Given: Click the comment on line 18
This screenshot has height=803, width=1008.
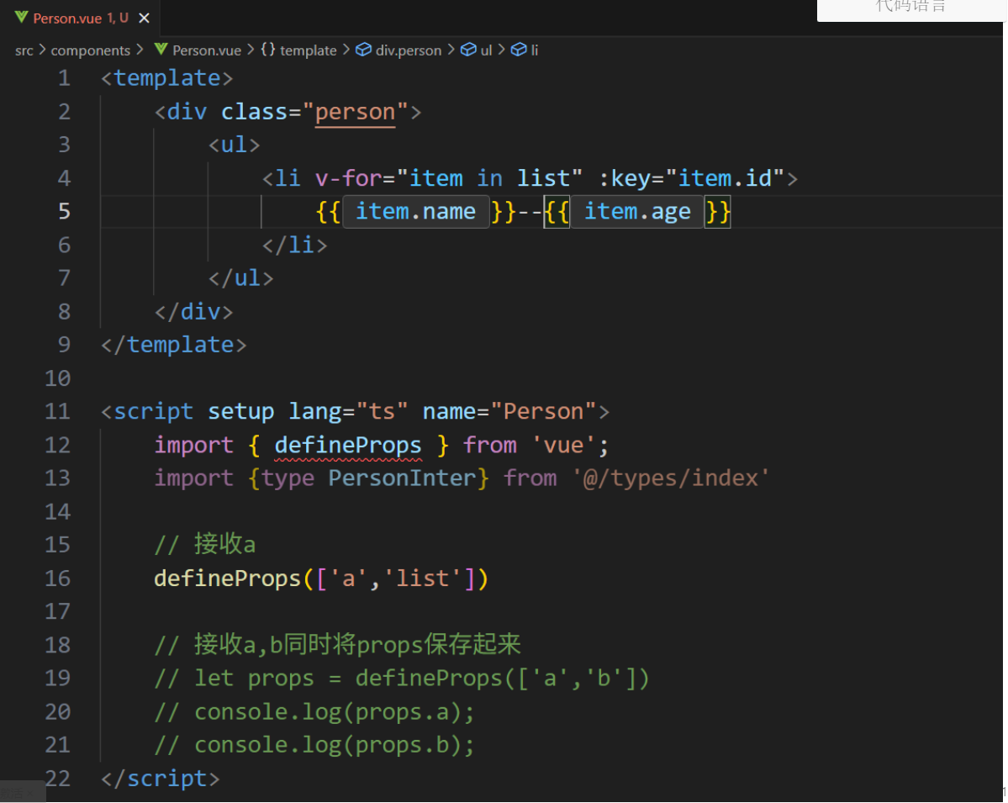Looking at the screenshot, I should click(x=337, y=645).
